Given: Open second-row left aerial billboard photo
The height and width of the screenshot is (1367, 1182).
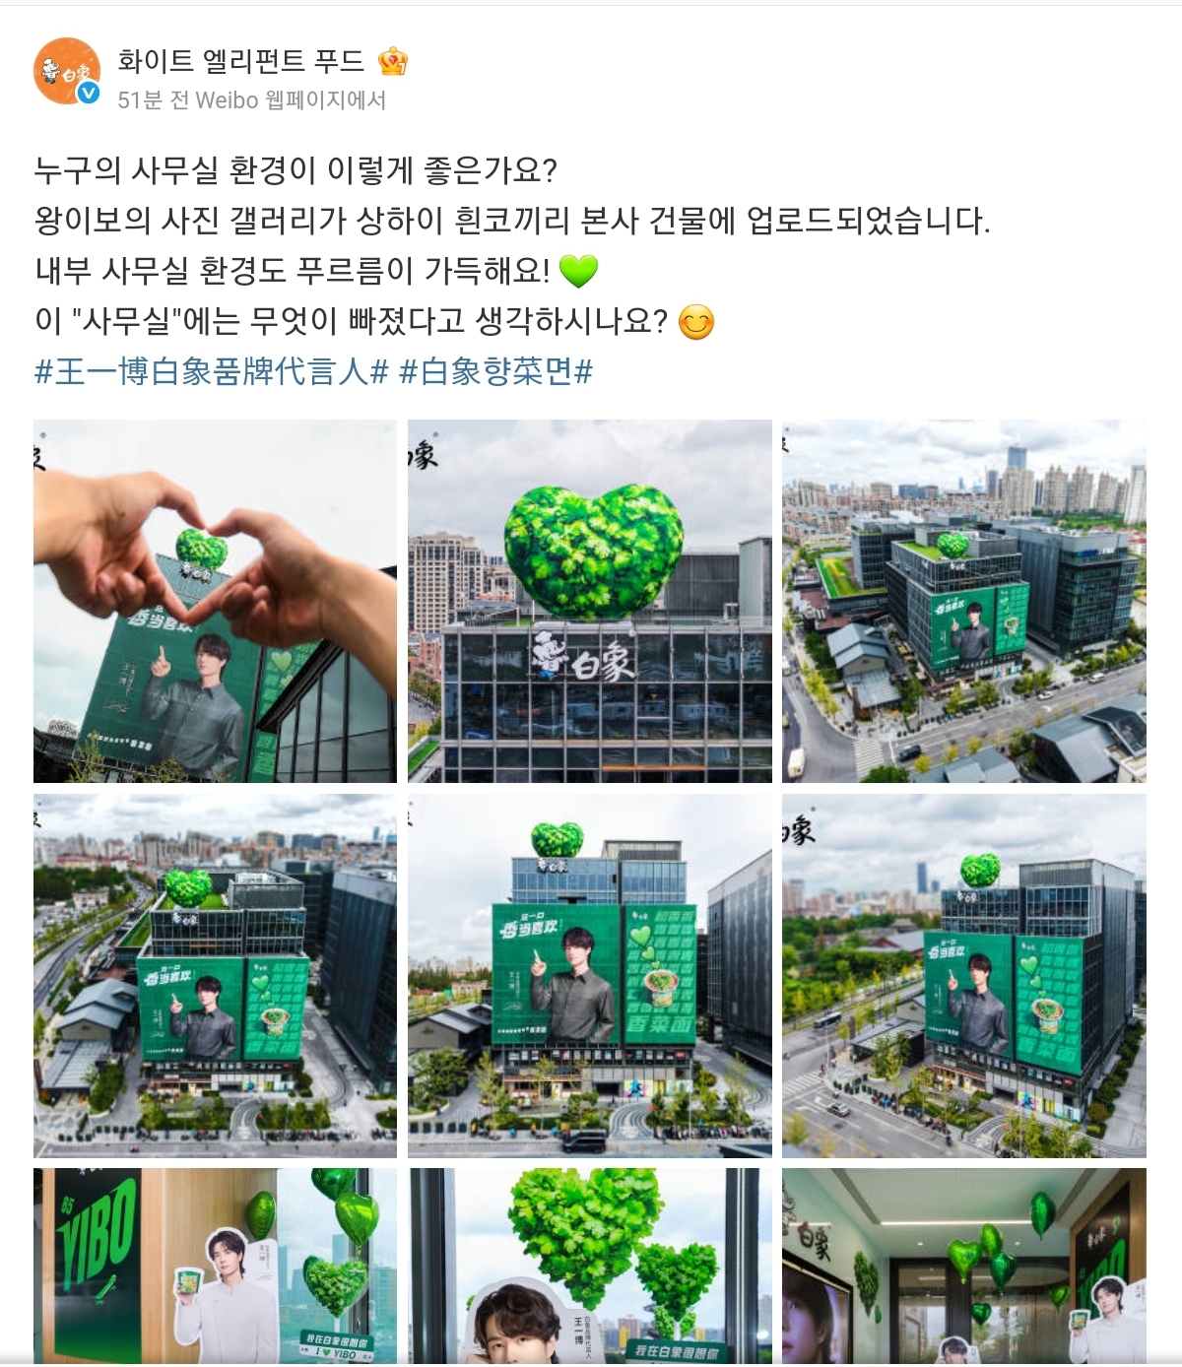Looking at the screenshot, I should pos(215,976).
